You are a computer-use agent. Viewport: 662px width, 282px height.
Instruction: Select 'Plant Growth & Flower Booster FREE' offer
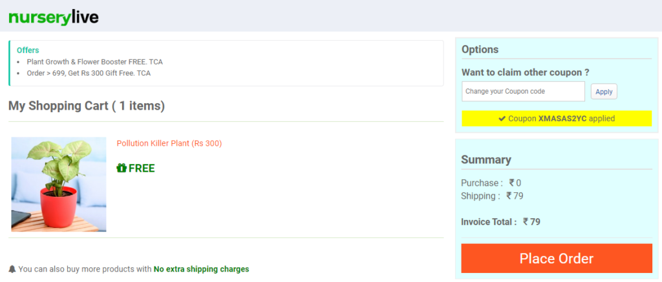[x=94, y=62]
